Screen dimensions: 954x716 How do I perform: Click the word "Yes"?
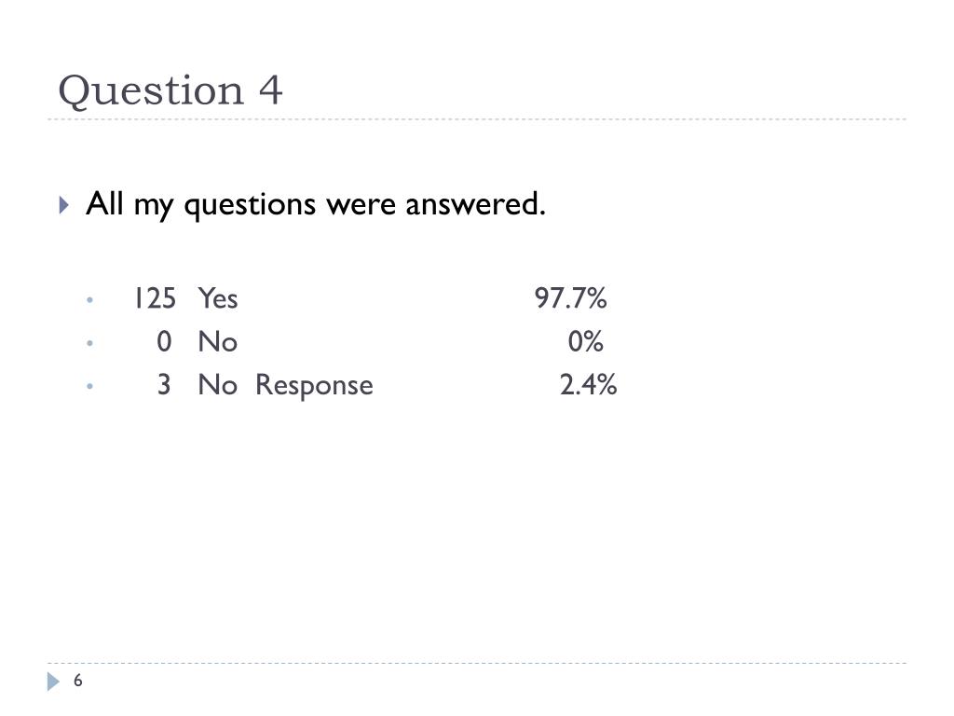[218, 298]
